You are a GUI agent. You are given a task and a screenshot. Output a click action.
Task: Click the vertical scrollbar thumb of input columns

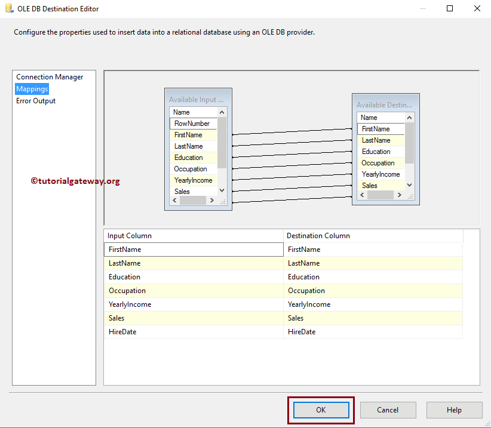tap(222, 143)
